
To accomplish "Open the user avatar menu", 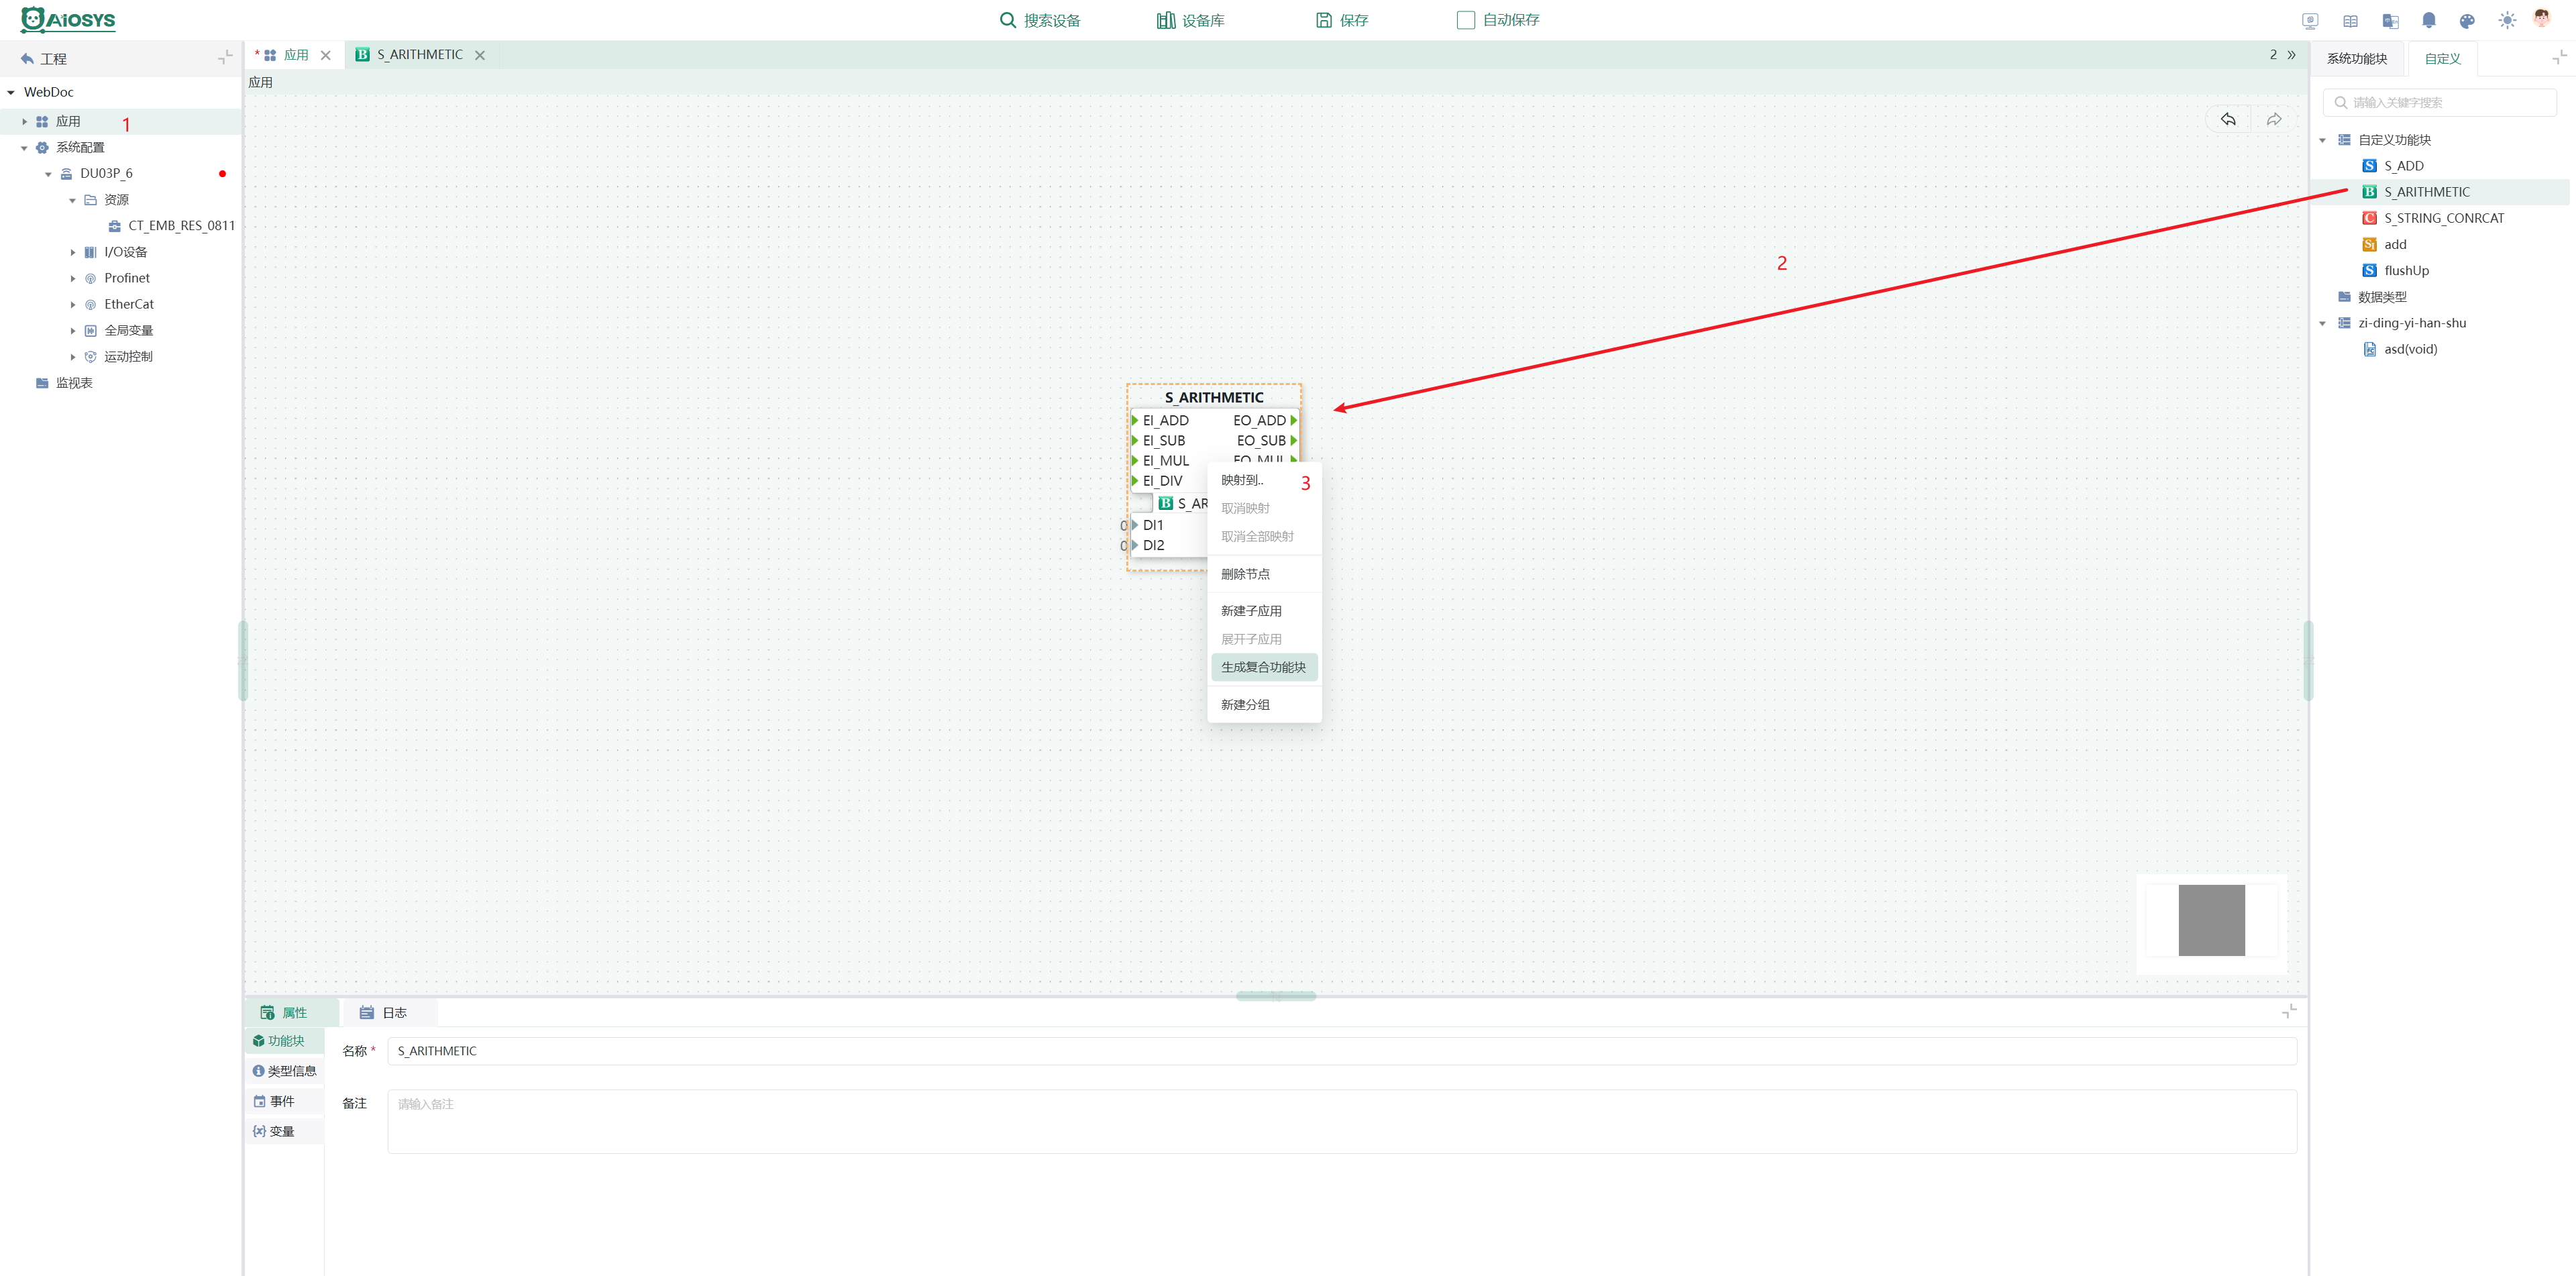I will 2542,19.
